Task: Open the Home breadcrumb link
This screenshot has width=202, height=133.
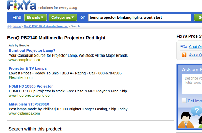Action: (x=17, y=26)
